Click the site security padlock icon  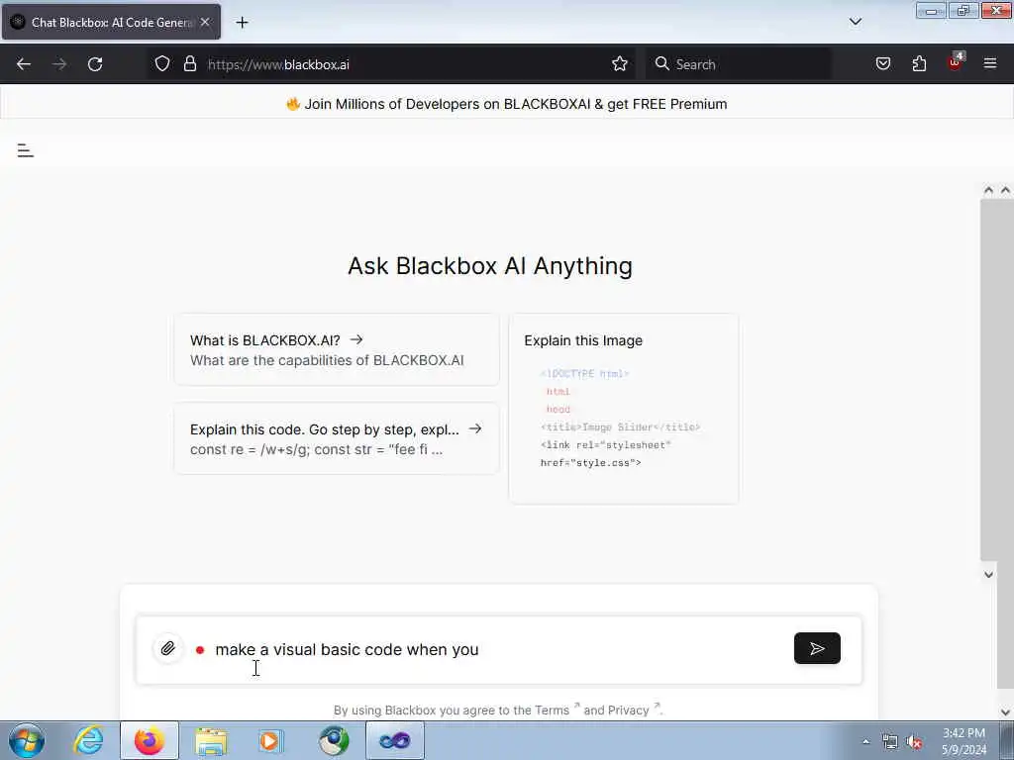click(x=189, y=64)
